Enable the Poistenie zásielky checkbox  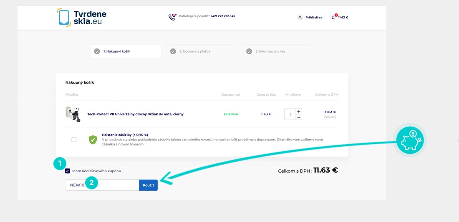pyautogui.click(x=74, y=140)
